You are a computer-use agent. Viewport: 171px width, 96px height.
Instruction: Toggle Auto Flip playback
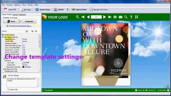(x=140, y=90)
